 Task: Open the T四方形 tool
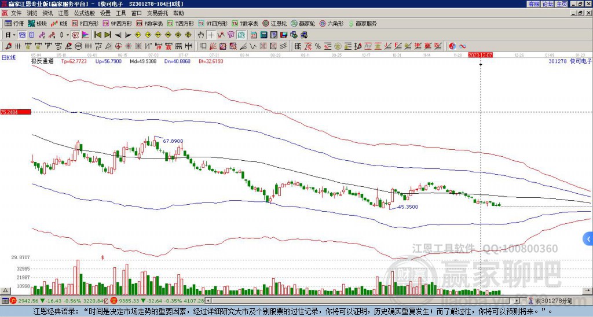click(x=181, y=23)
